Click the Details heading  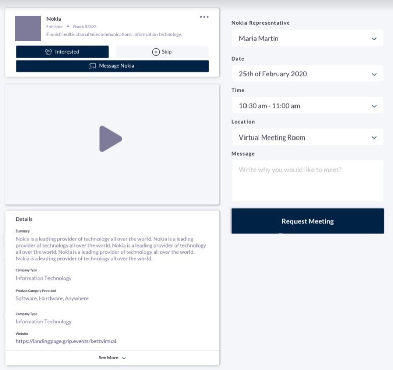[x=24, y=219]
